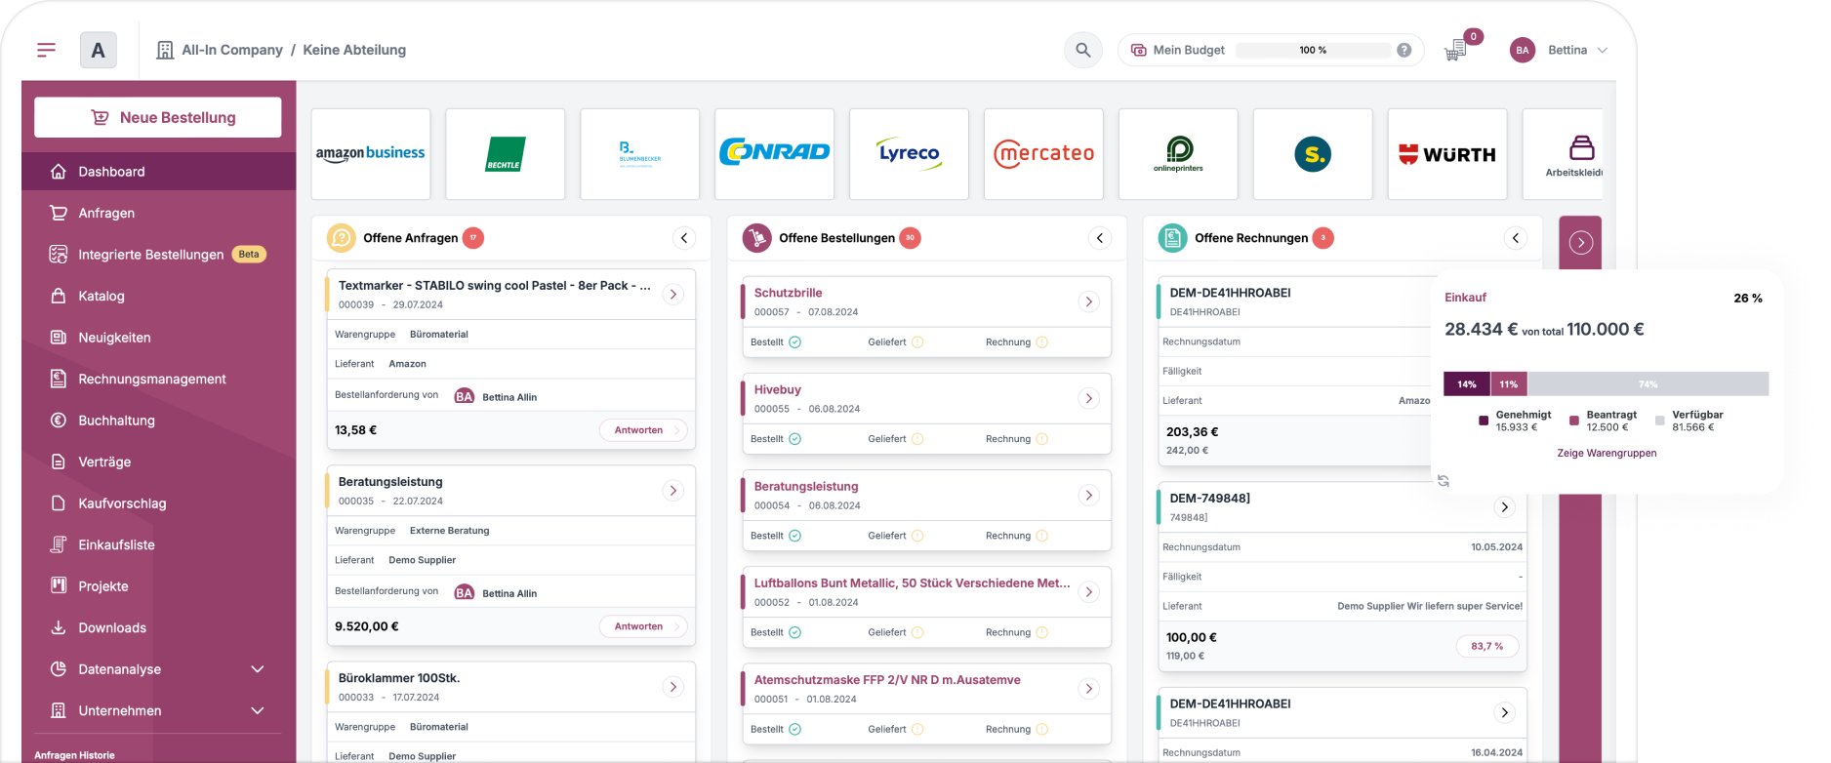Click the Neue Bestellung button
1831x763 pixels.
(x=158, y=117)
